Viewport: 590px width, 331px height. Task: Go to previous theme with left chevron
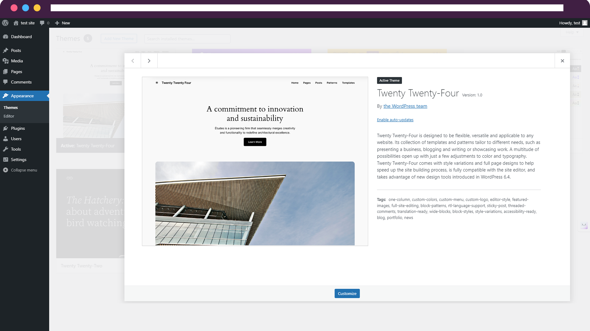(133, 61)
